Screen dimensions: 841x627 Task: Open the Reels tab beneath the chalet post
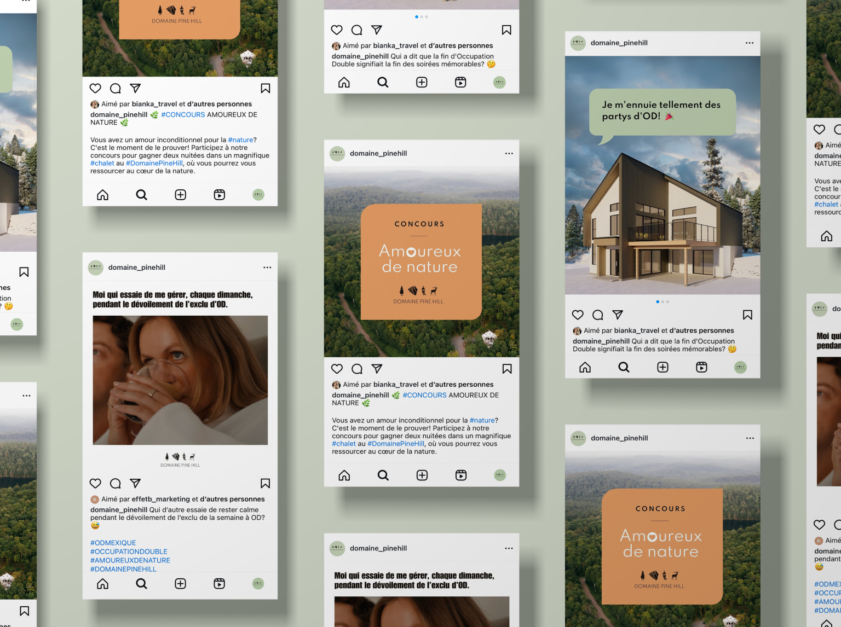(x=701, y=367)
